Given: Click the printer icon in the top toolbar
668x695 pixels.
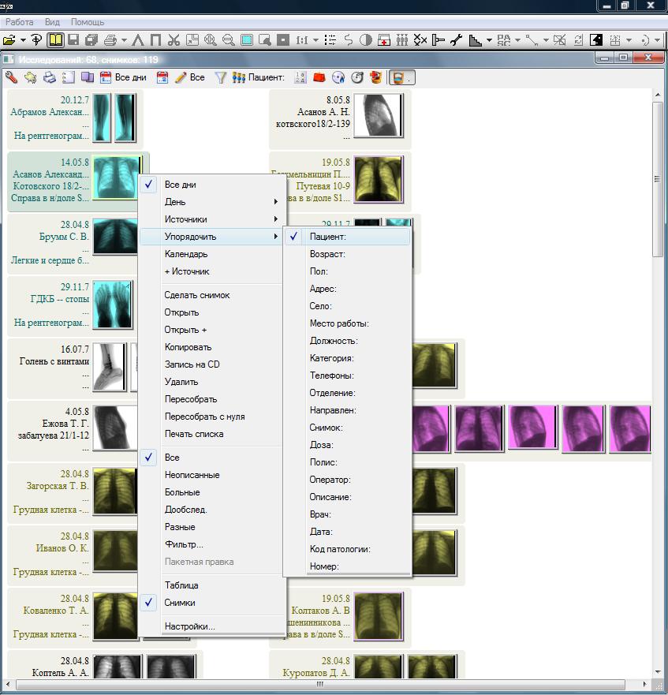Looking at the screenshot, I should pos(110,39).
